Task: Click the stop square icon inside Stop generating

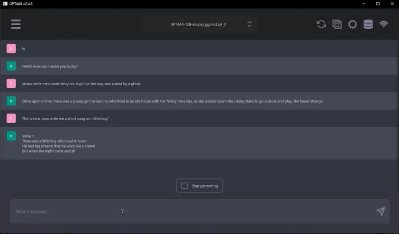Action: coord(184,186)
